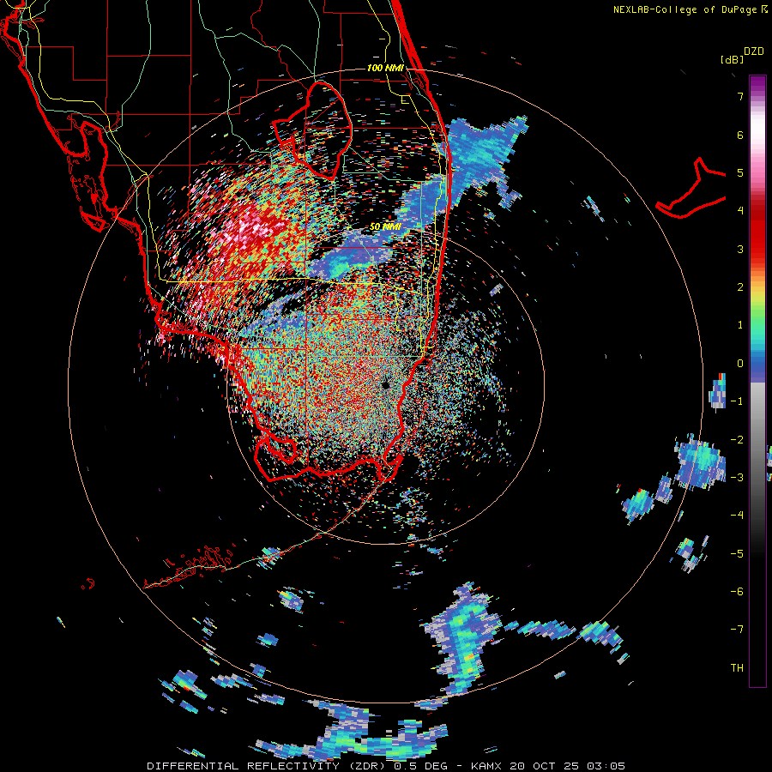The image size is (772, 772).
Task: Click the 3 value on the dB scale
Action: 740,249
